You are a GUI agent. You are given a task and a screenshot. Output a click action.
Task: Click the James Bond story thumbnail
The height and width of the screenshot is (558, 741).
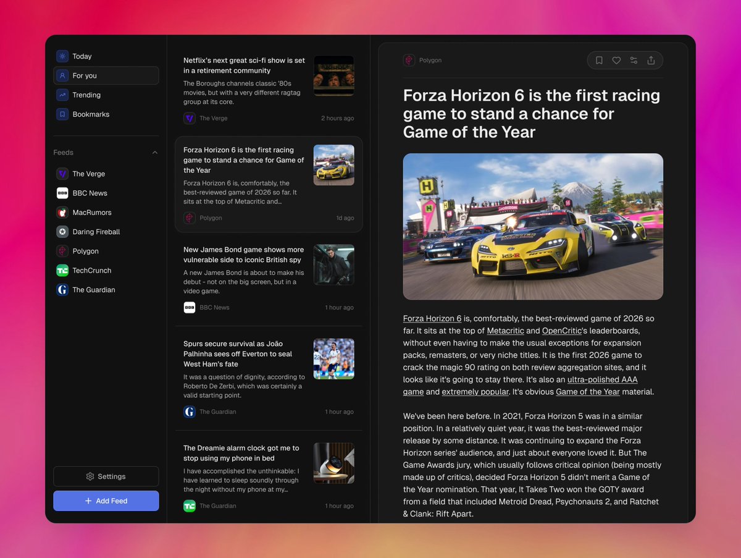(333, 264)
